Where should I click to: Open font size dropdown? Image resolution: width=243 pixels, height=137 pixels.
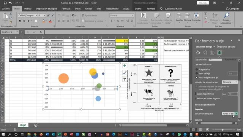(44, 15)
